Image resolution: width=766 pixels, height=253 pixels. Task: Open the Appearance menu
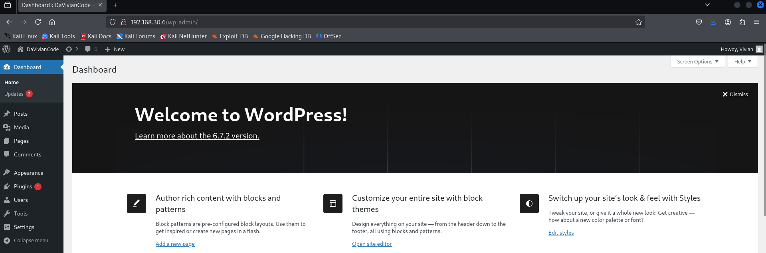click(x=28, y=173)
